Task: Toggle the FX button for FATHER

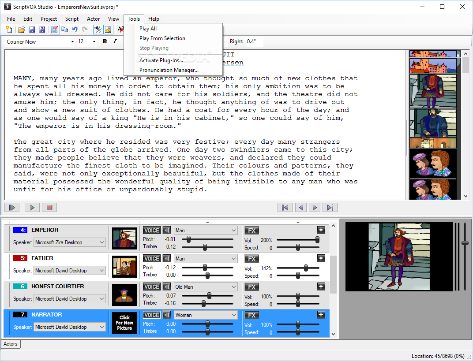Action: click(252, 259)
